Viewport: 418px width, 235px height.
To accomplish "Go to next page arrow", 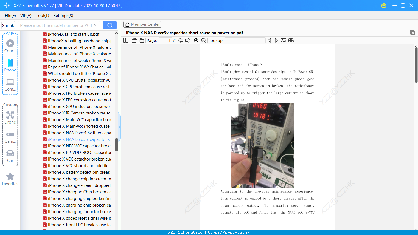I will pyautogui.click(x=188, y=40).
